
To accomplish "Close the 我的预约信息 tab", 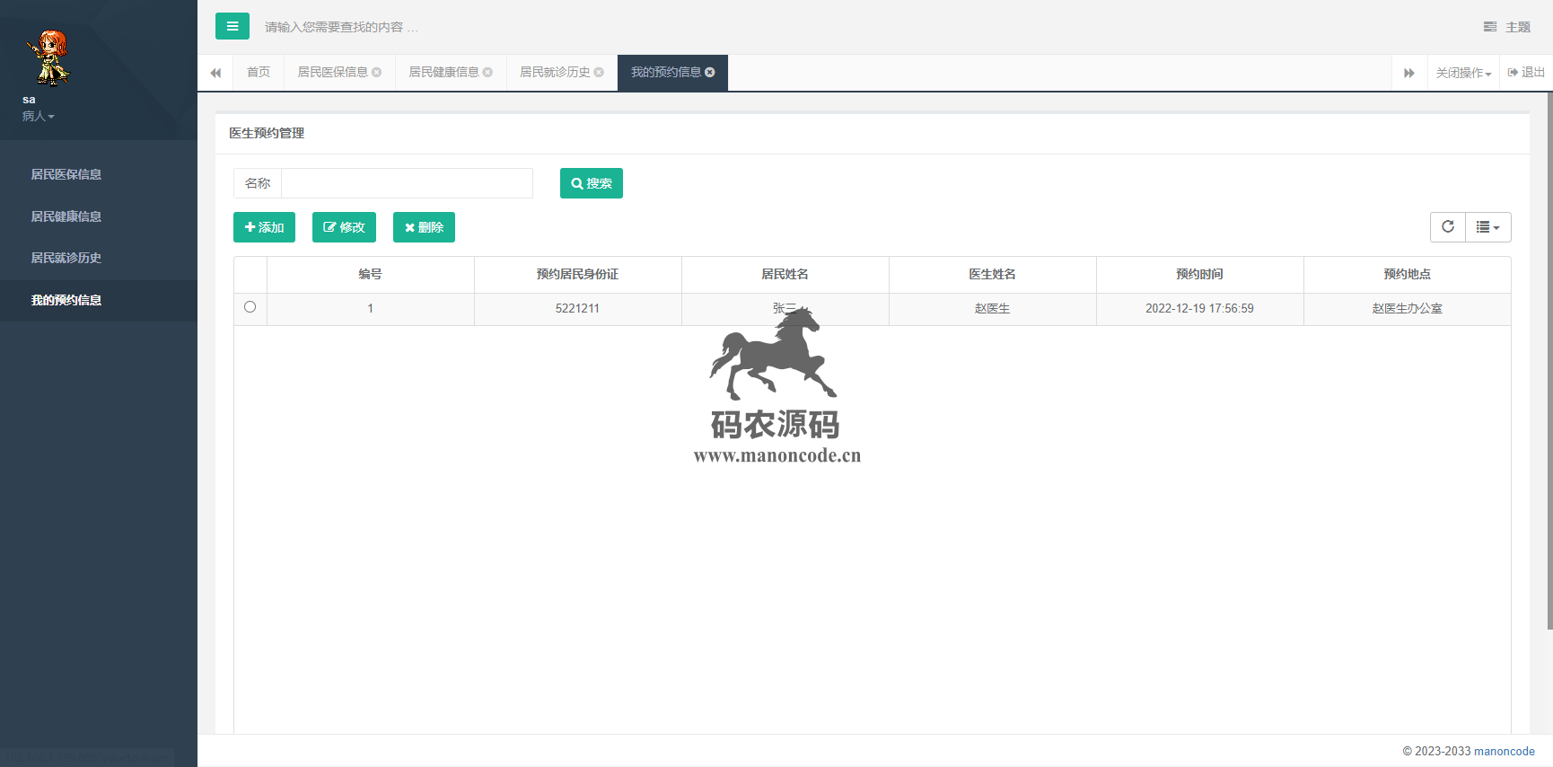I will point(710,72).
